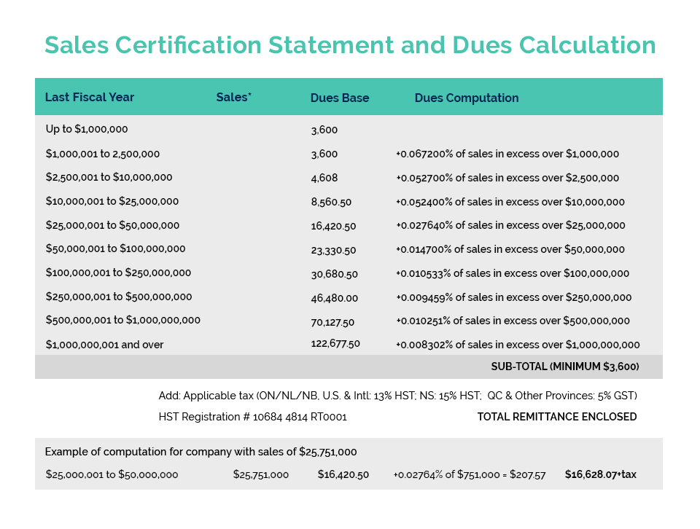Select the TOTAL REMITTANCE ENCLOSED label
The width and height of the screenshot is (700, 529).
pos(557,417)
